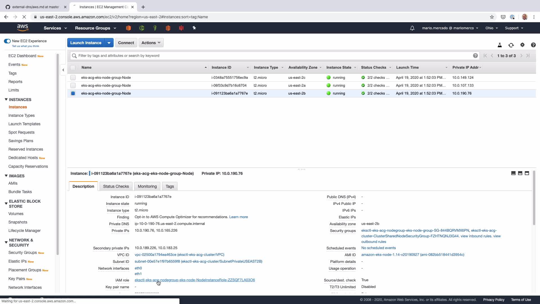Open the notifications bell icon

point(412,28)
